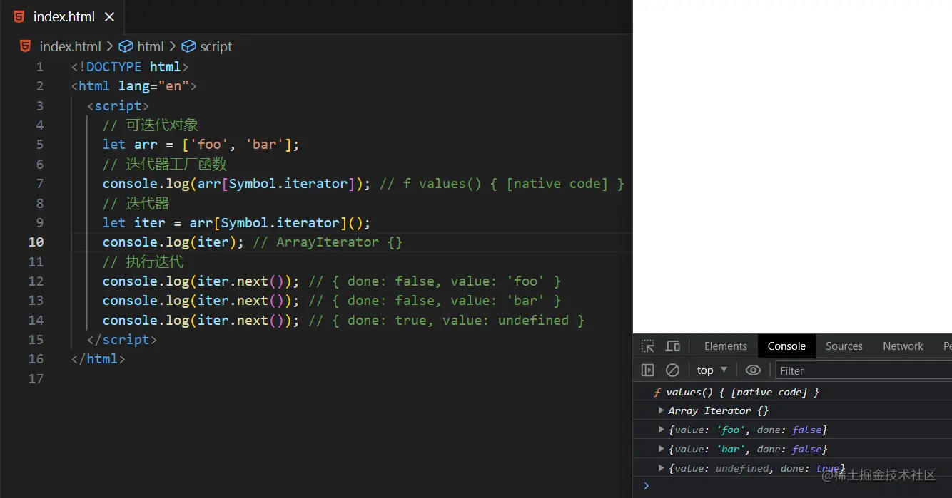This screenshot has height=498, width=952.
Task: Click the ƒ values() { [native code] } console output
Action: coord(736,392)
